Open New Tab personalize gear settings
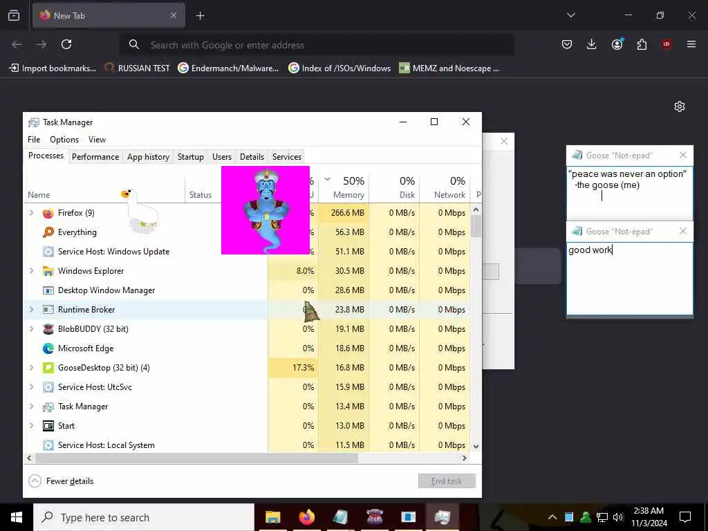The width and height of the screenshot is (708, 531). tap(680, 106)
